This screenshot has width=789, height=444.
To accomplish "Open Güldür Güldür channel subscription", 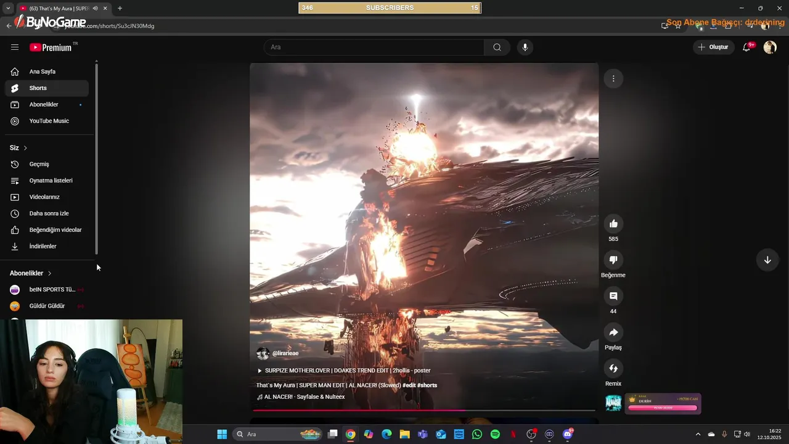I will pyautogui.click(x=47, y=306).
